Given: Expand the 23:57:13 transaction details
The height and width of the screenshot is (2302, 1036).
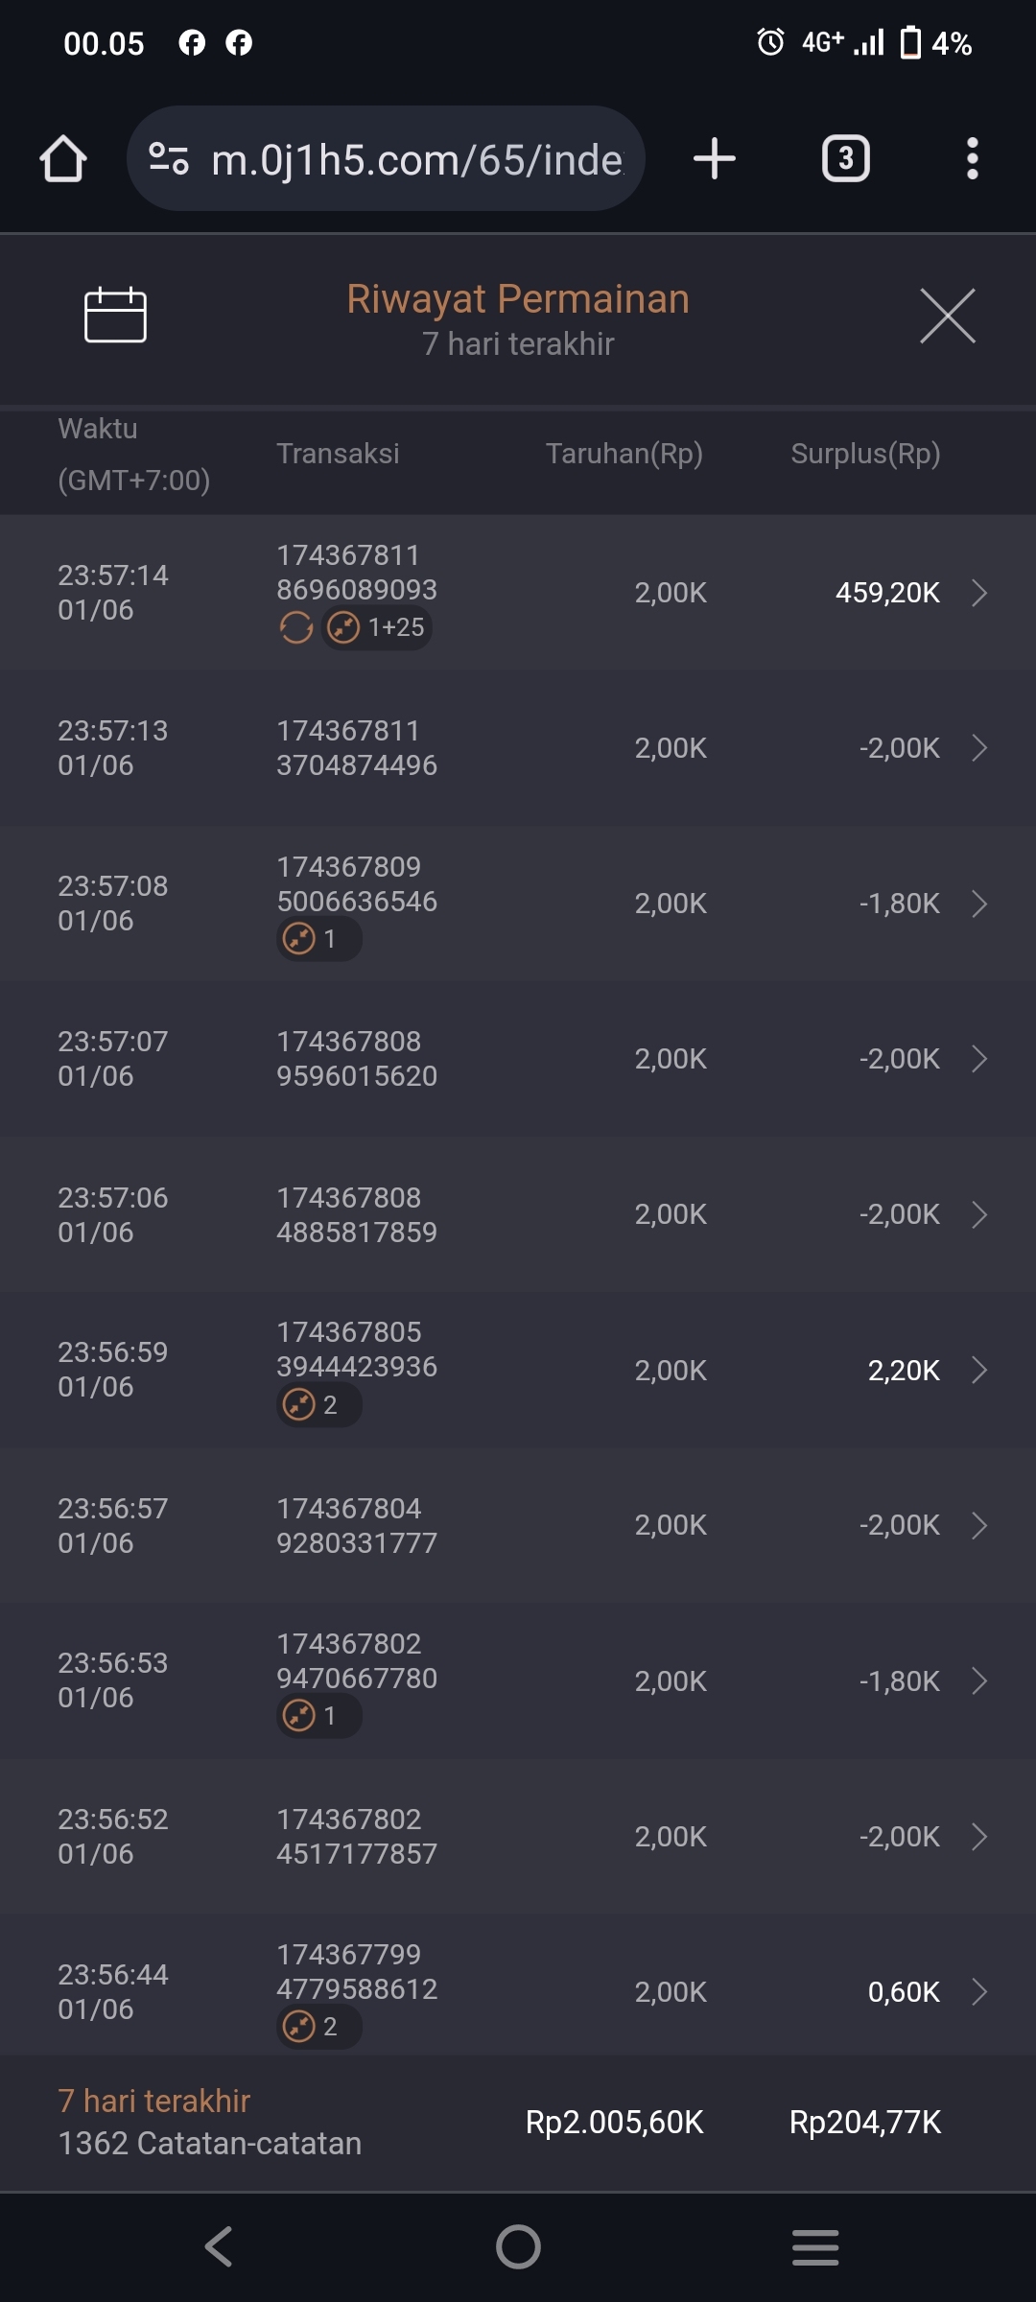Looking at the screenshot, I should [978, 748].
